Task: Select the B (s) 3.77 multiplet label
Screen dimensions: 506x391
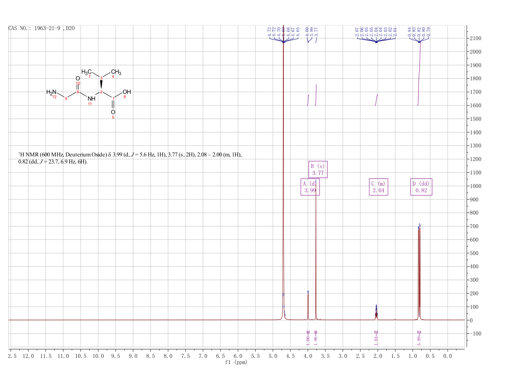Action: [x=318, y=169]
